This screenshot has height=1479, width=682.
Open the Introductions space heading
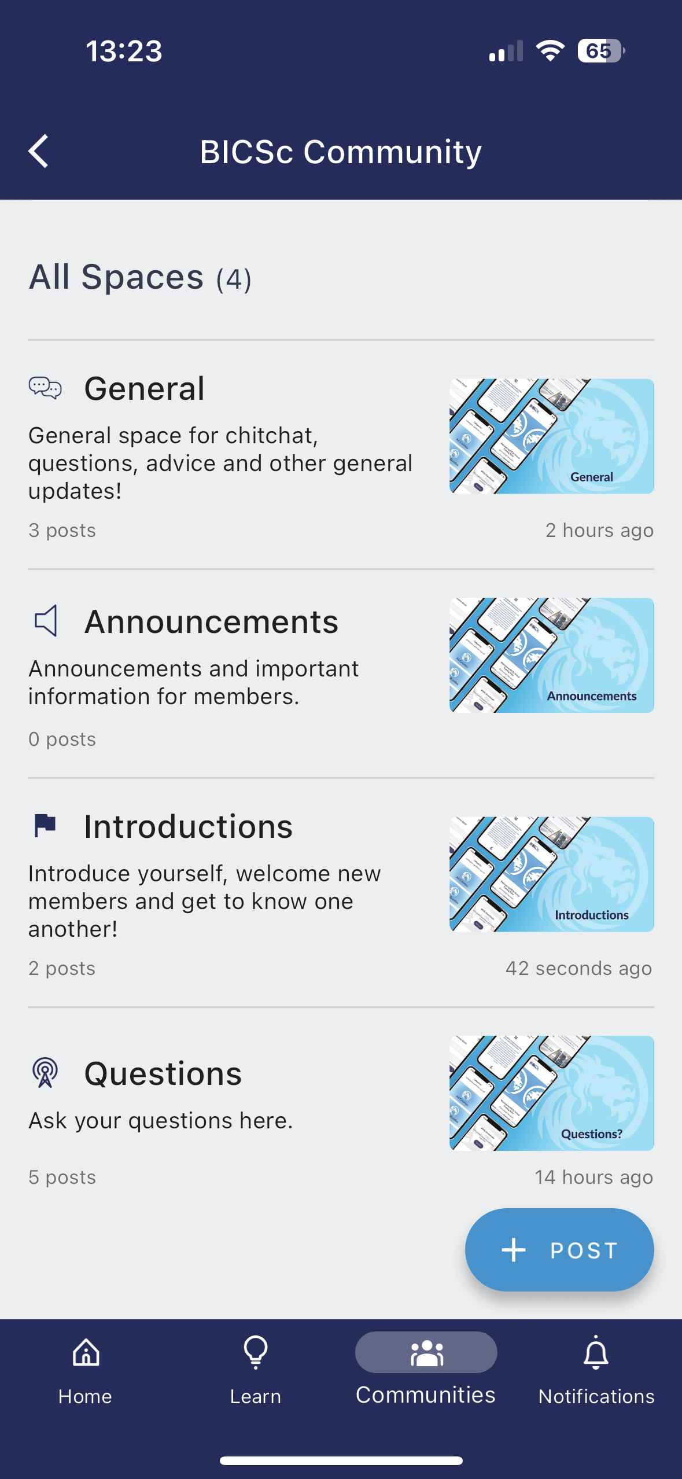pos(189,826)
